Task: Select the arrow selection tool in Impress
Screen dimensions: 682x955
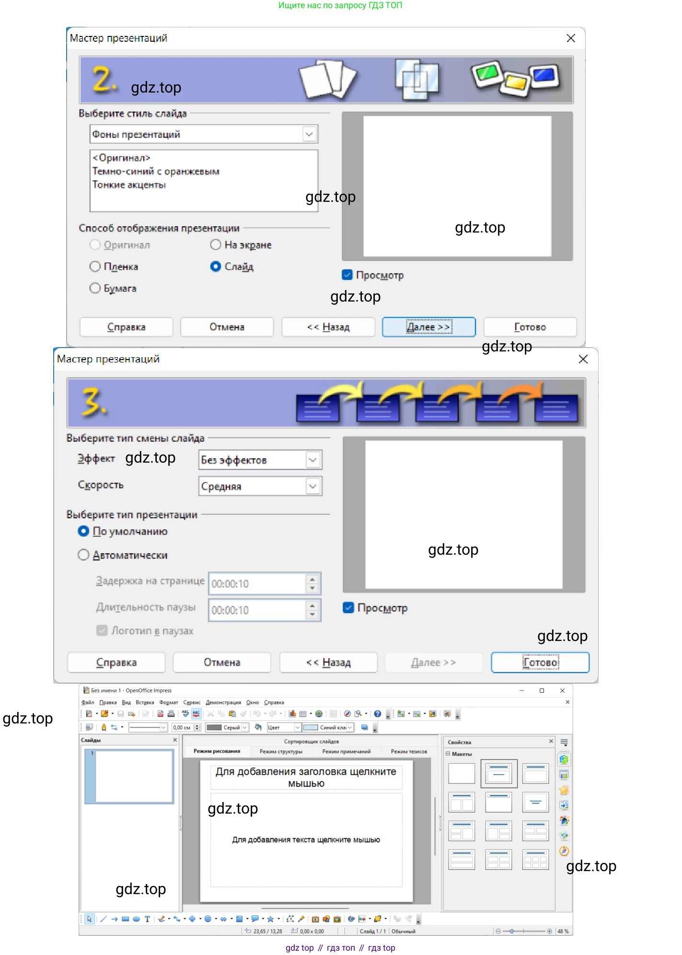Action: click(89, 919)
